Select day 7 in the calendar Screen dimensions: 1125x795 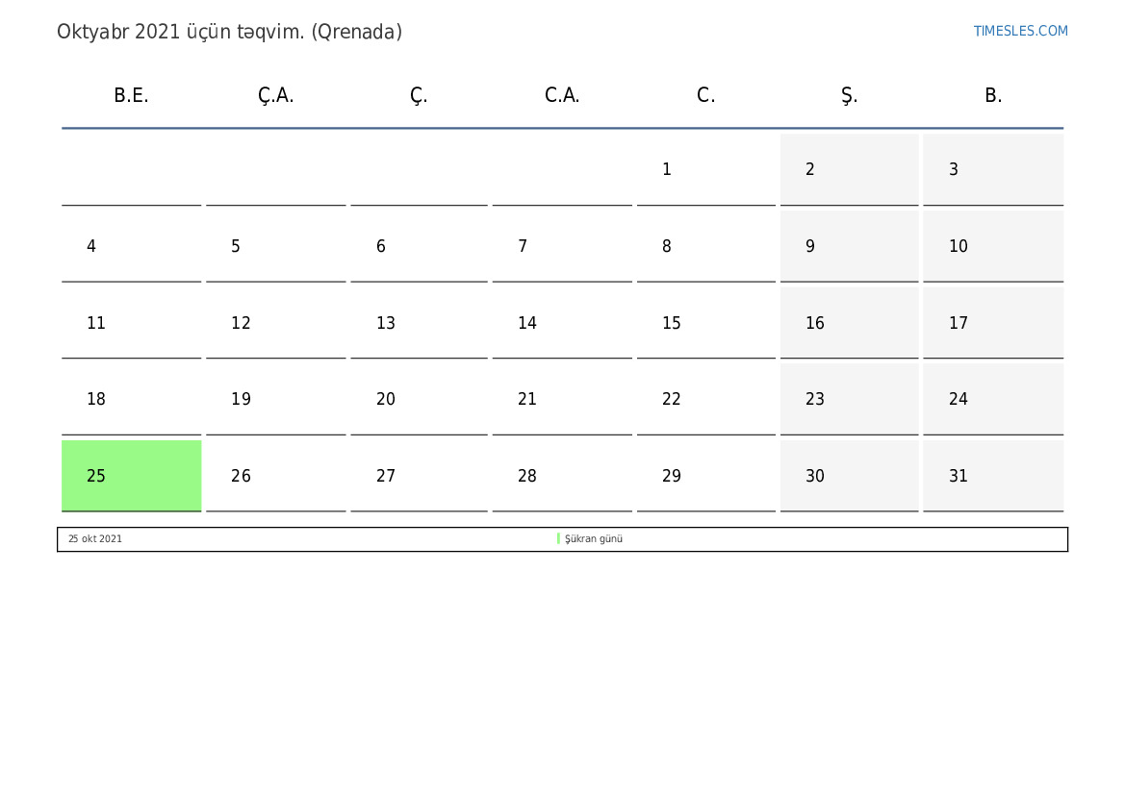pyautogui.click(x=562, y=247)
